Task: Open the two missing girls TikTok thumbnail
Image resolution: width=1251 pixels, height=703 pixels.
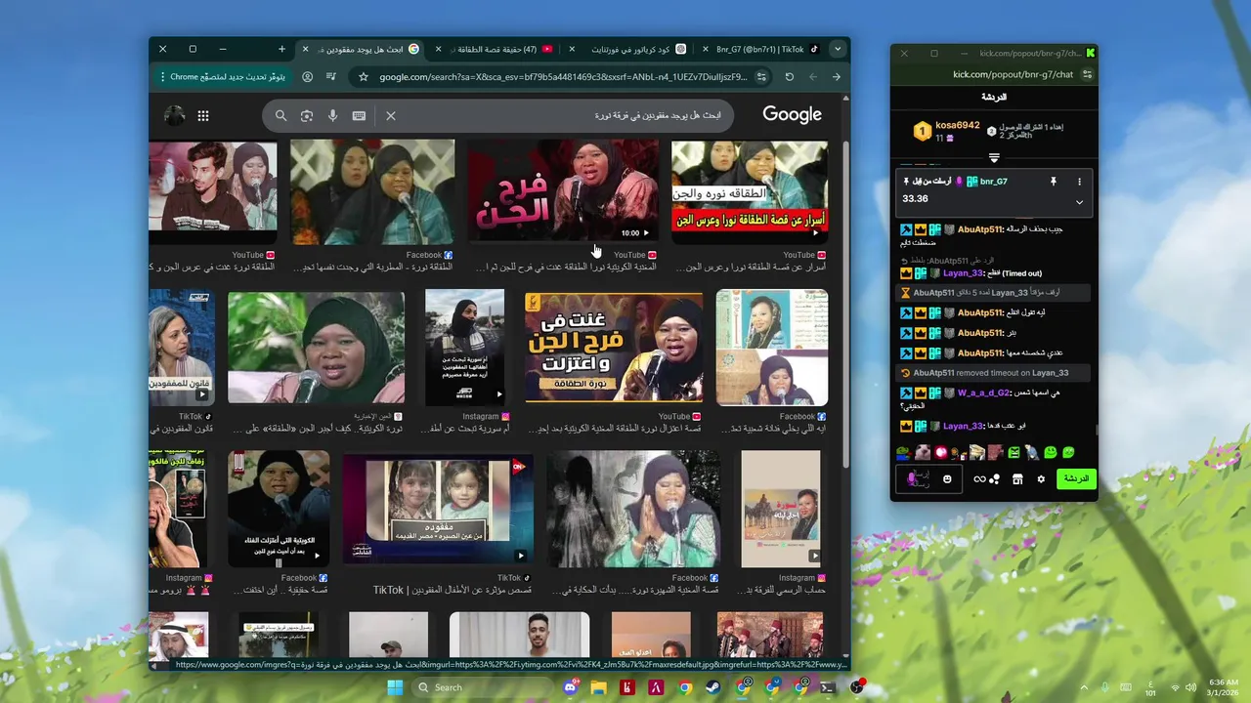Action: [438, 508]
